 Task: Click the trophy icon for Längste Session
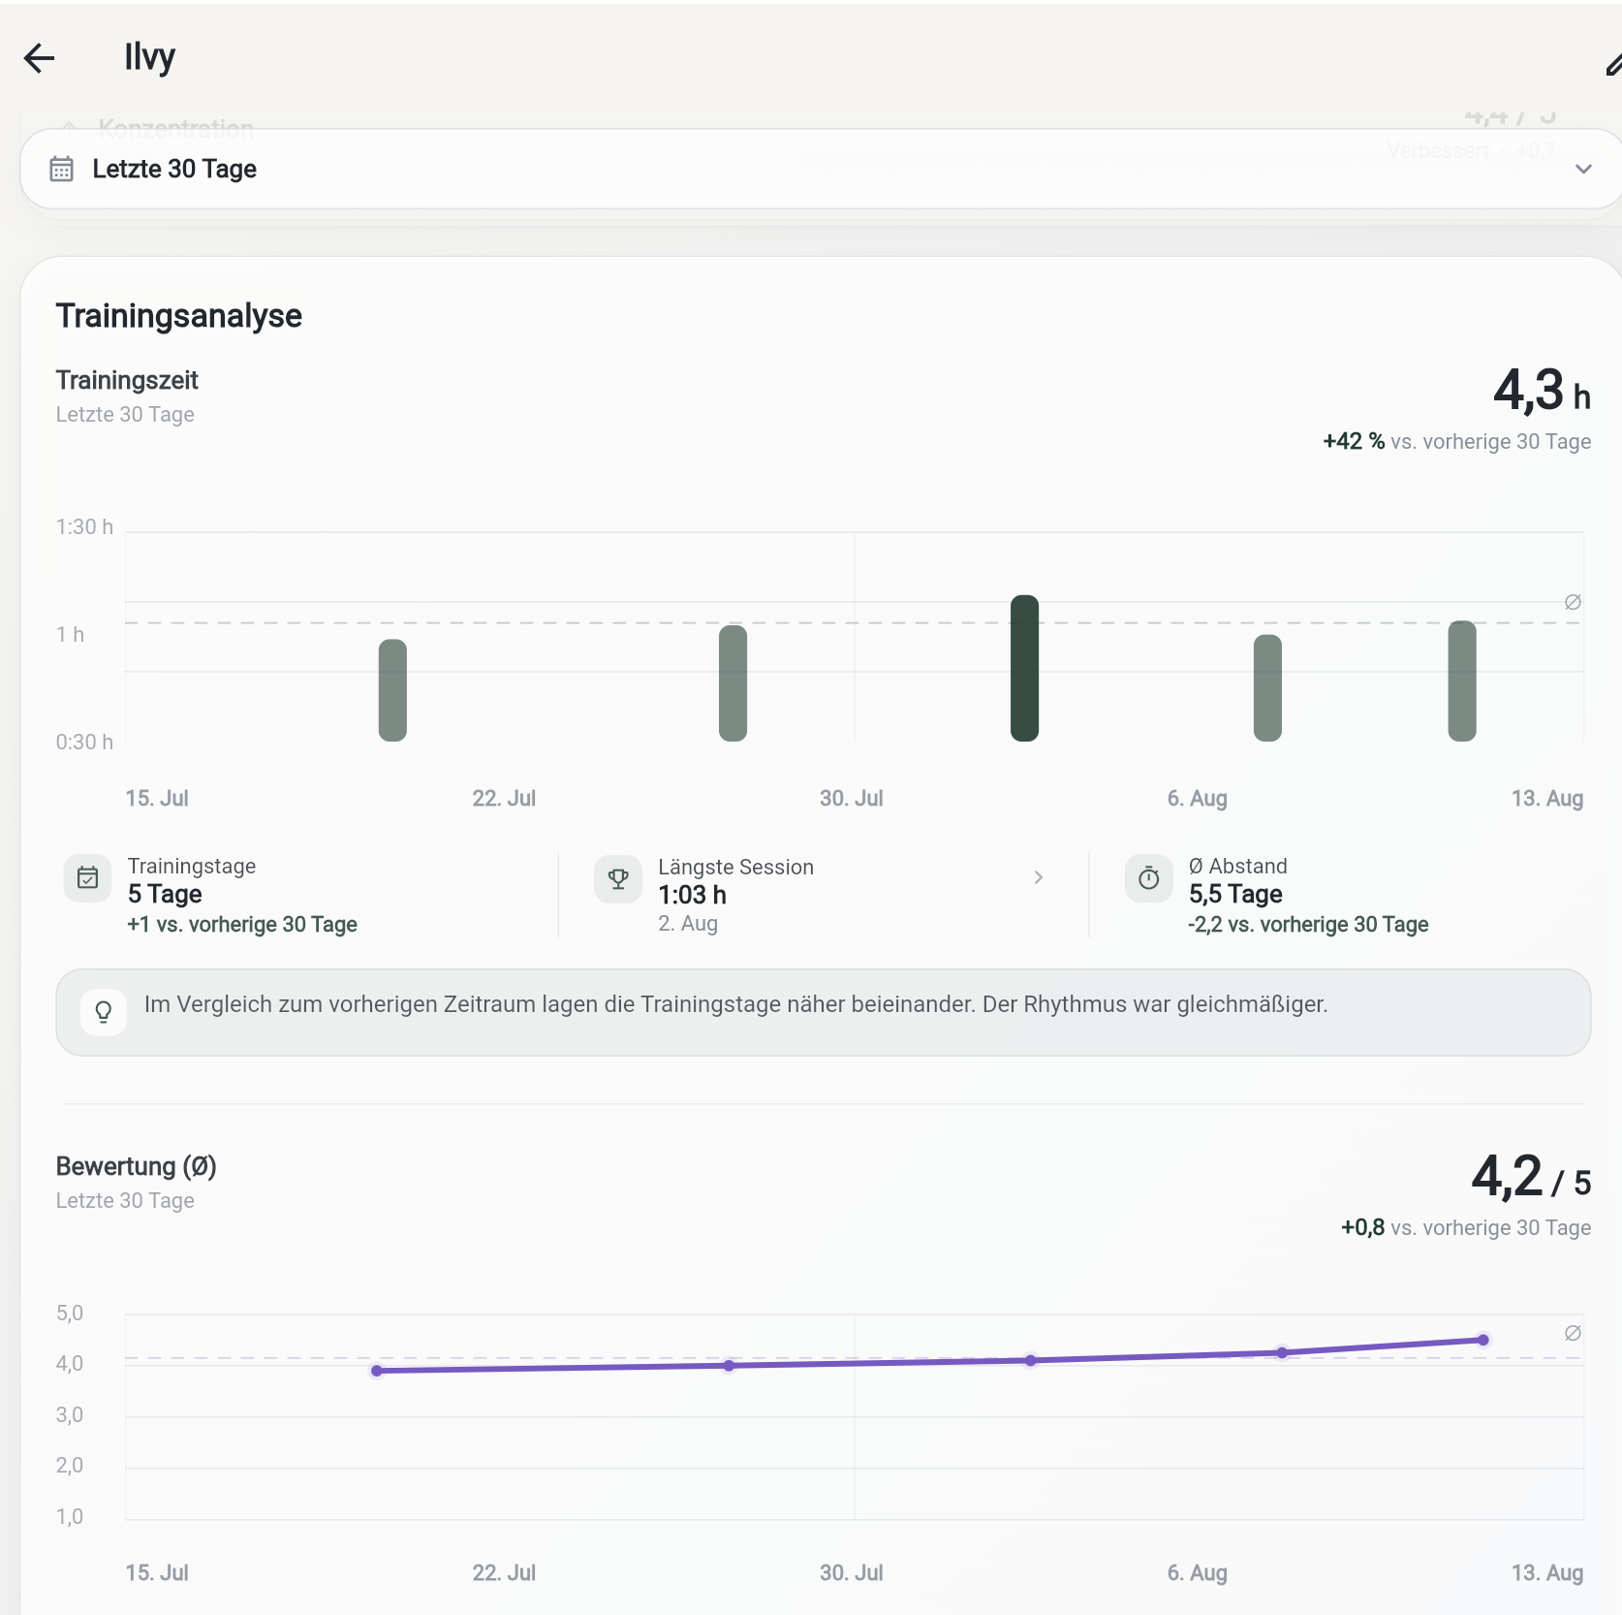point(618,878)
